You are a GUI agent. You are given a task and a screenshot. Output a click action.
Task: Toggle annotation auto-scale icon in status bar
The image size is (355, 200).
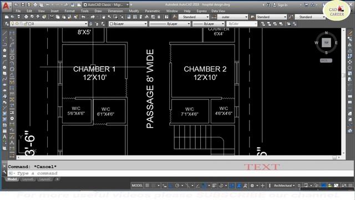pos(245,186)
